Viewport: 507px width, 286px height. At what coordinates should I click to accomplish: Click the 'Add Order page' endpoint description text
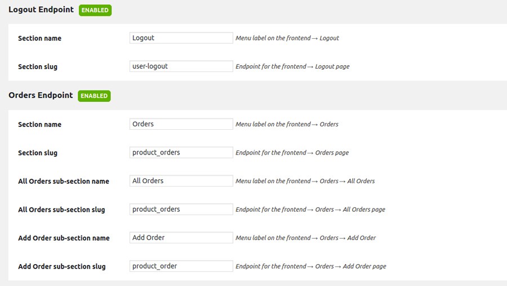311,266
